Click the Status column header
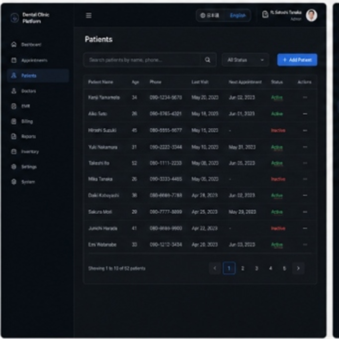Screen dimensions: 339x339 pyautogui.click(x=277, y=82)
